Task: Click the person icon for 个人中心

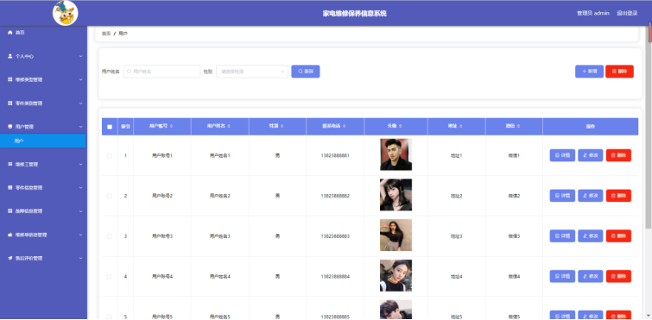Action: (10, 56)
